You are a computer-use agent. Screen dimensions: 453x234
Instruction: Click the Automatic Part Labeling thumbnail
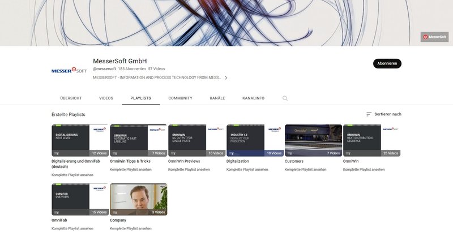(138, 141)
